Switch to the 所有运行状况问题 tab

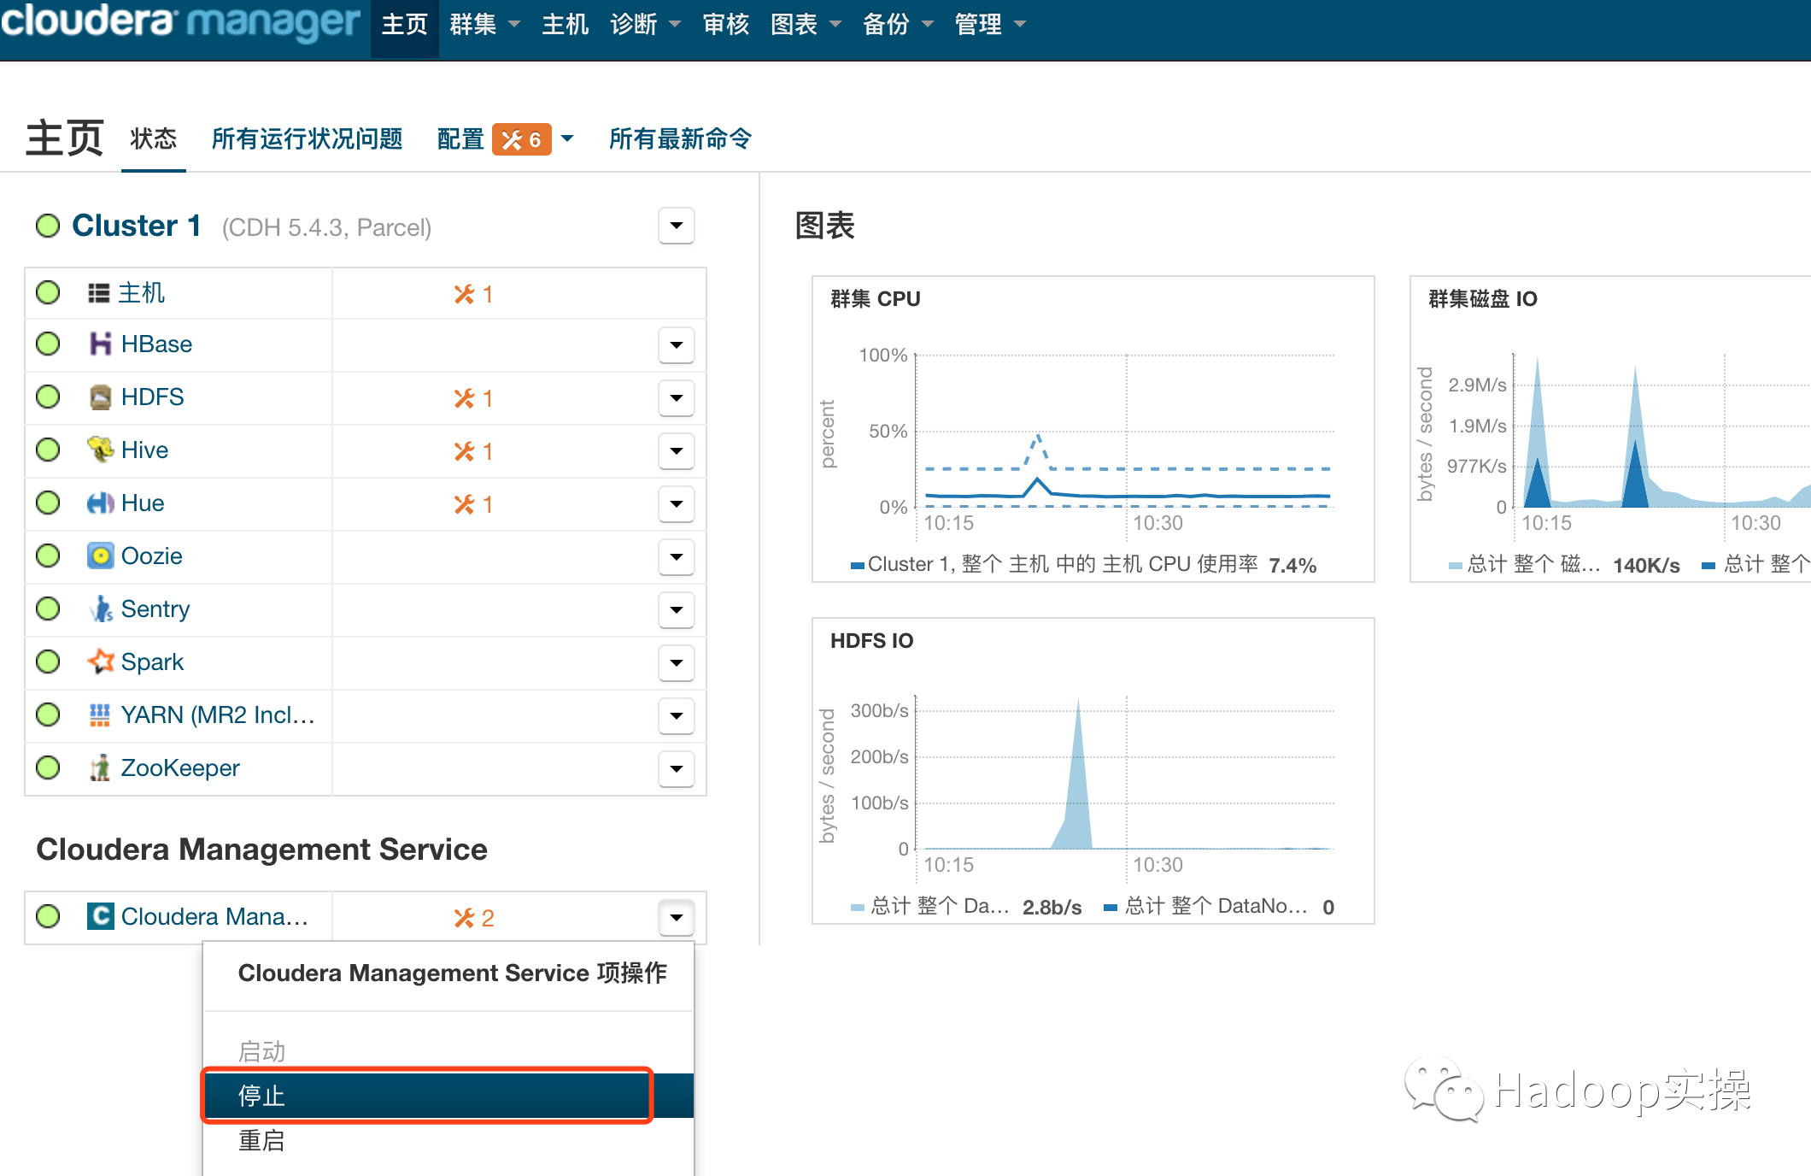(x=308, y=138)
